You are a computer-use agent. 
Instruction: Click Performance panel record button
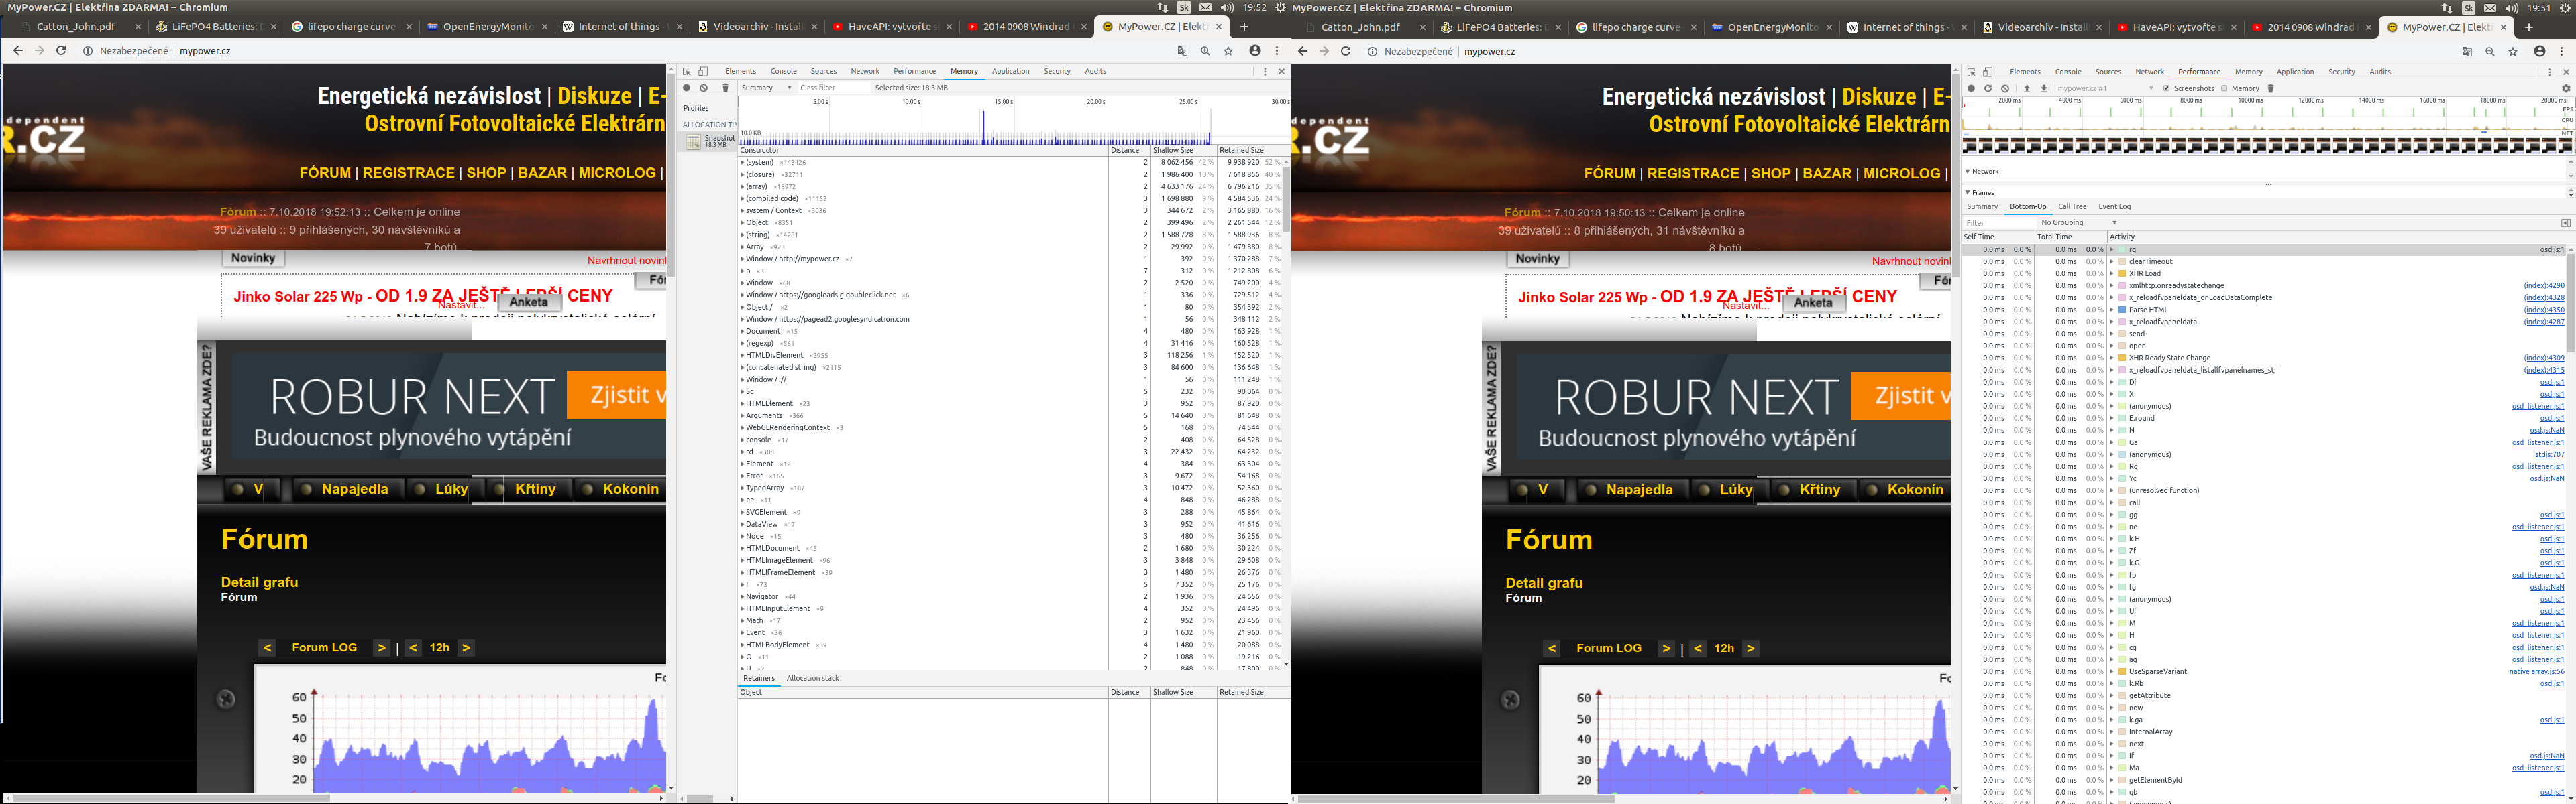[x=1971, y=89]
